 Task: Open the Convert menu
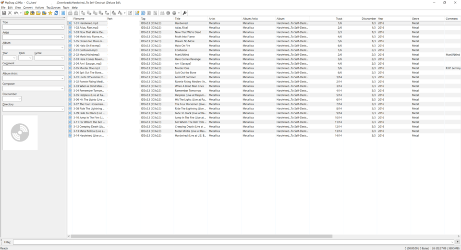(28, 8)
